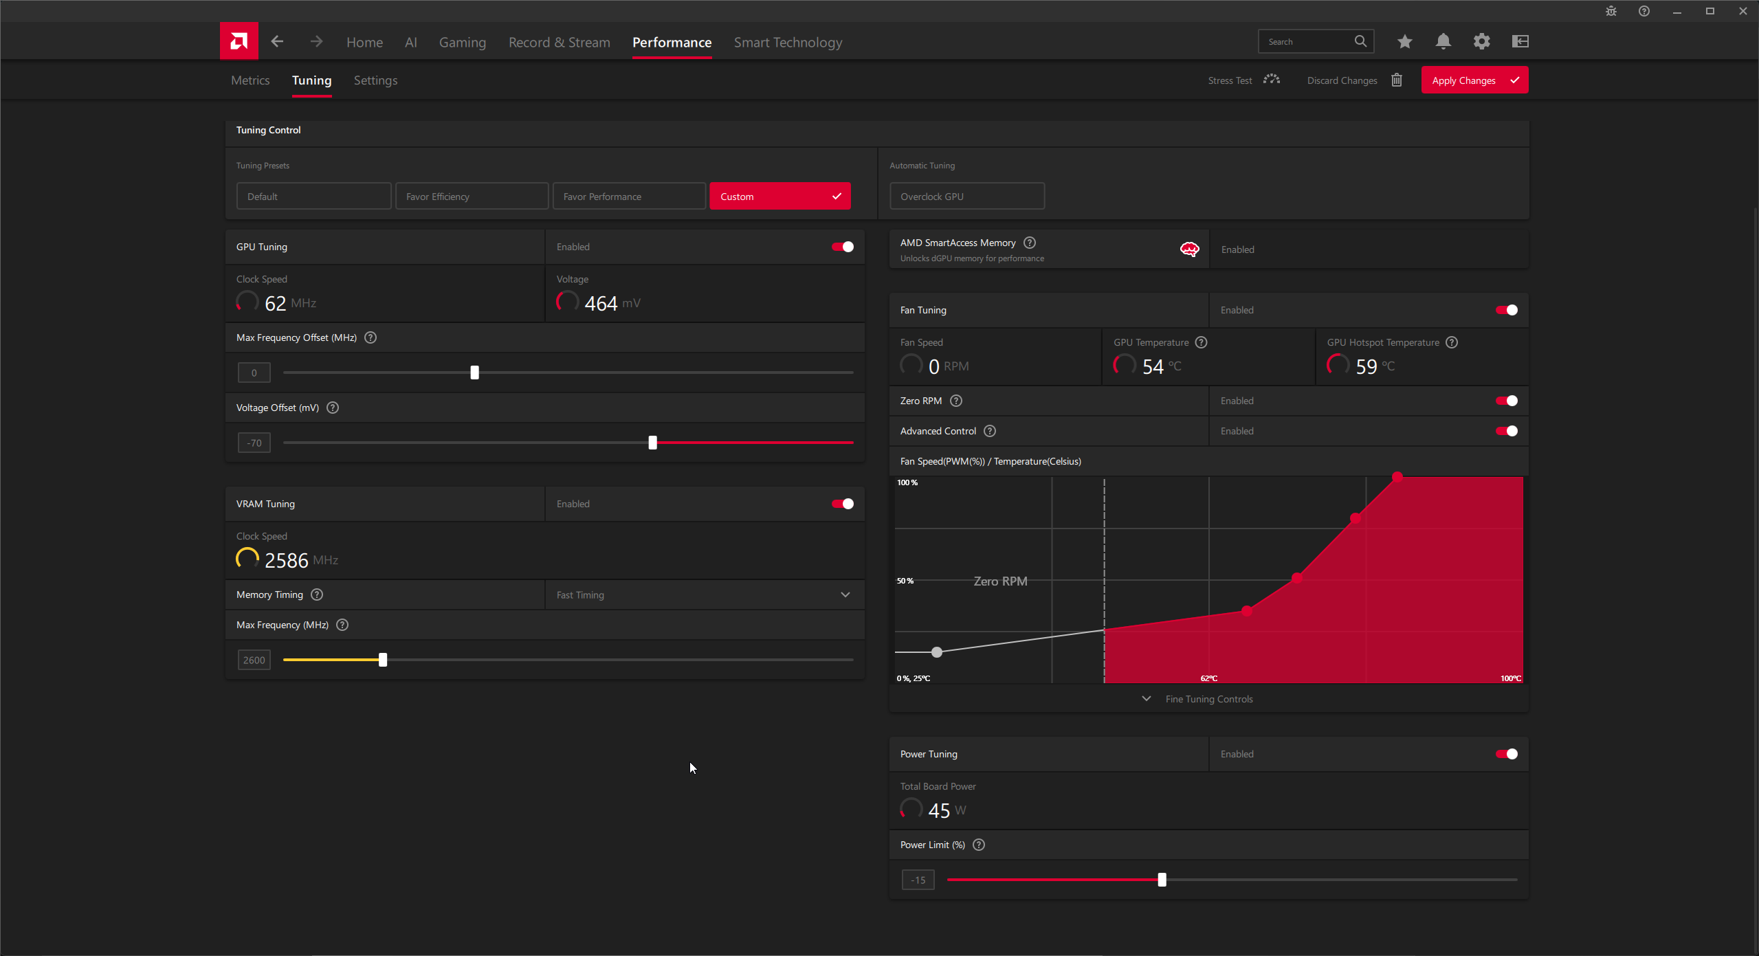Open settings gear icon
The height and width of the screenshot is (956, 1759).
(1481, 41)
